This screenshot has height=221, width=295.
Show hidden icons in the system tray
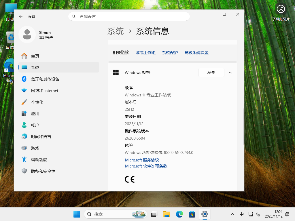232,214
